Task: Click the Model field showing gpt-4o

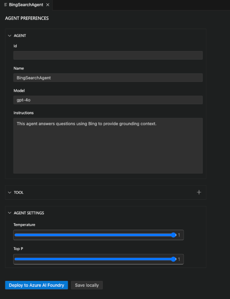Action: point(108,100)
